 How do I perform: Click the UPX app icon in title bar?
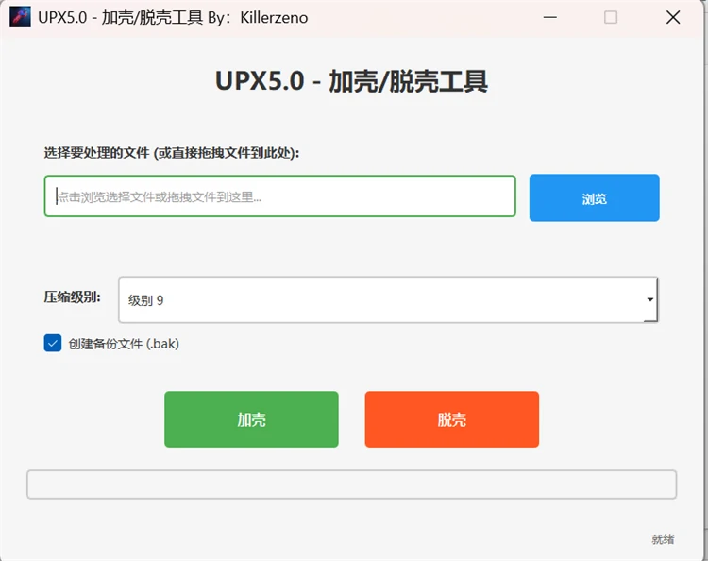click(x=20, y=17)
